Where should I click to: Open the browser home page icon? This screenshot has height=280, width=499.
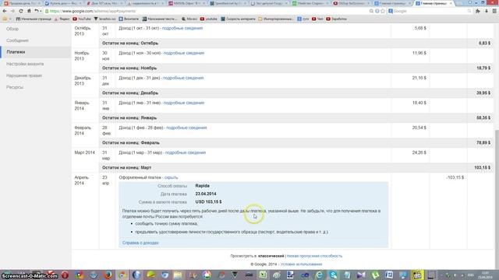(x=29, y=11)
